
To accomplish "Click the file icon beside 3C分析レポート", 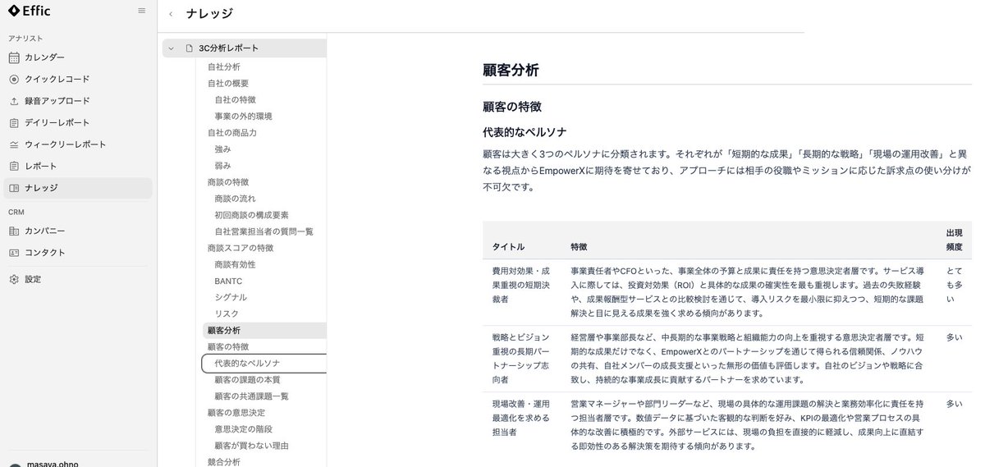I will [x=189, y=48].
